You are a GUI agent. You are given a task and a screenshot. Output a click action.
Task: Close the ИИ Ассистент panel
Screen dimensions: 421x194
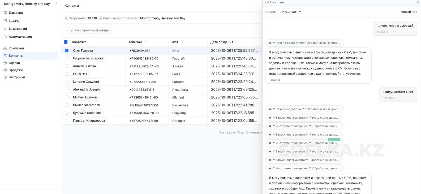point(418,2)
